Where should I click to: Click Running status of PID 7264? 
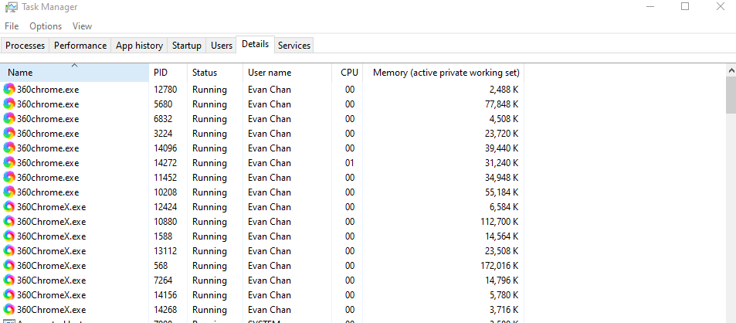[209, 280]
